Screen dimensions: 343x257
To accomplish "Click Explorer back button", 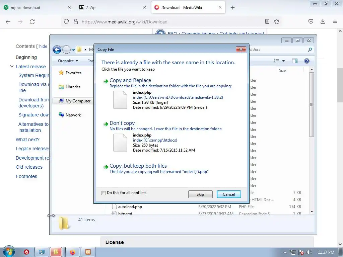I will point(57,50).
